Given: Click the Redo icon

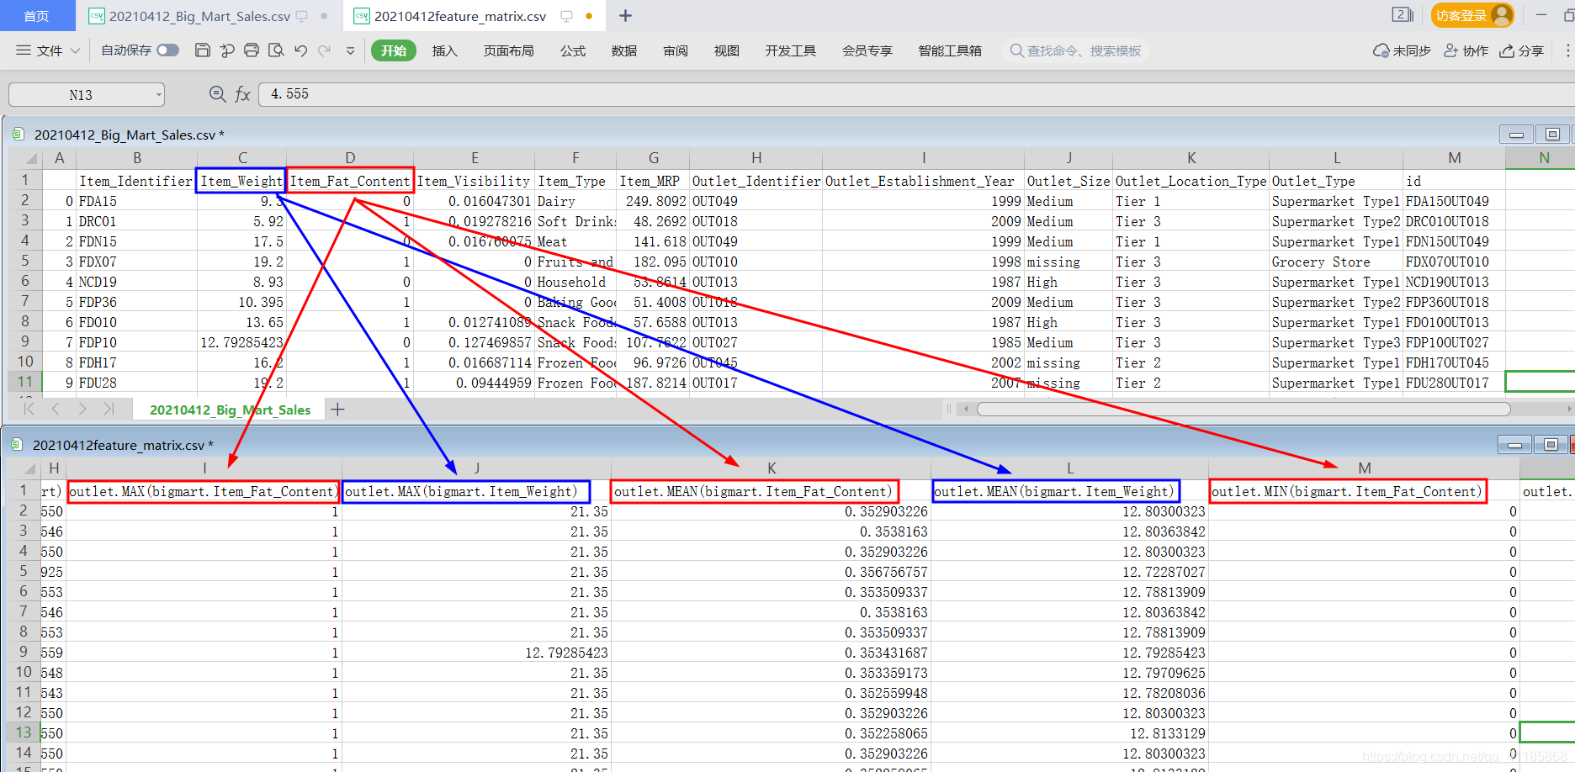Looking at the screenshot, I should (325, 50).
